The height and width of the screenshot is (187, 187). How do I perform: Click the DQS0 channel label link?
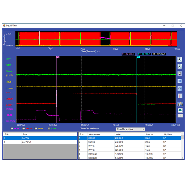pos(10,99)
